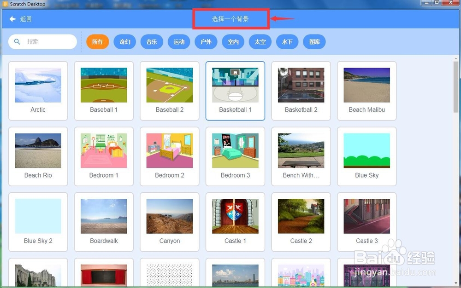461x288 pixels.
Task: Click the backdrop list vertical scrollbar thumb
Action: coord(456,87)
